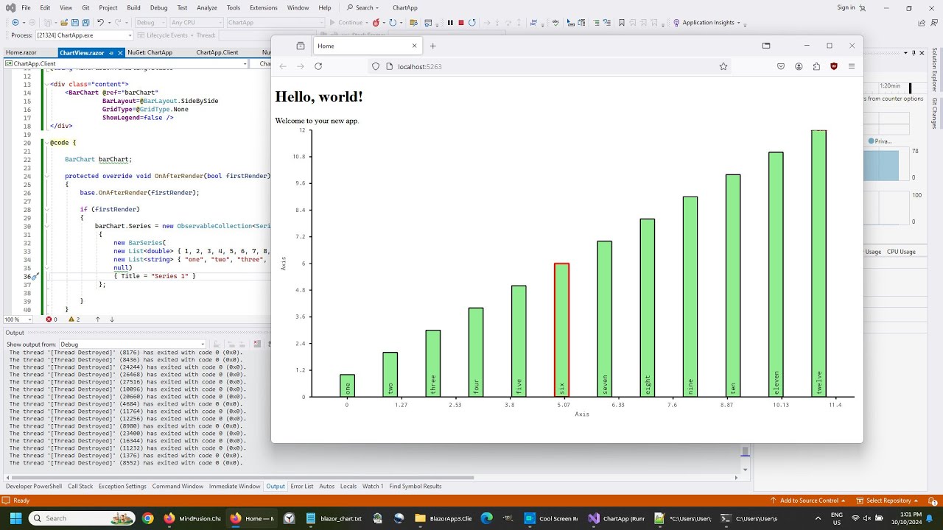The image size is (943, 530).
Task: Switch to the NuGet: ChartApp tab
Action: [150, 53]
